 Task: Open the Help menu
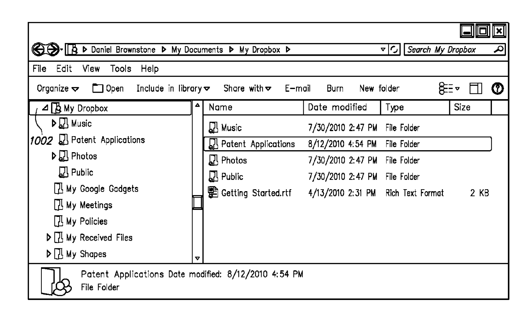point(150,69)
